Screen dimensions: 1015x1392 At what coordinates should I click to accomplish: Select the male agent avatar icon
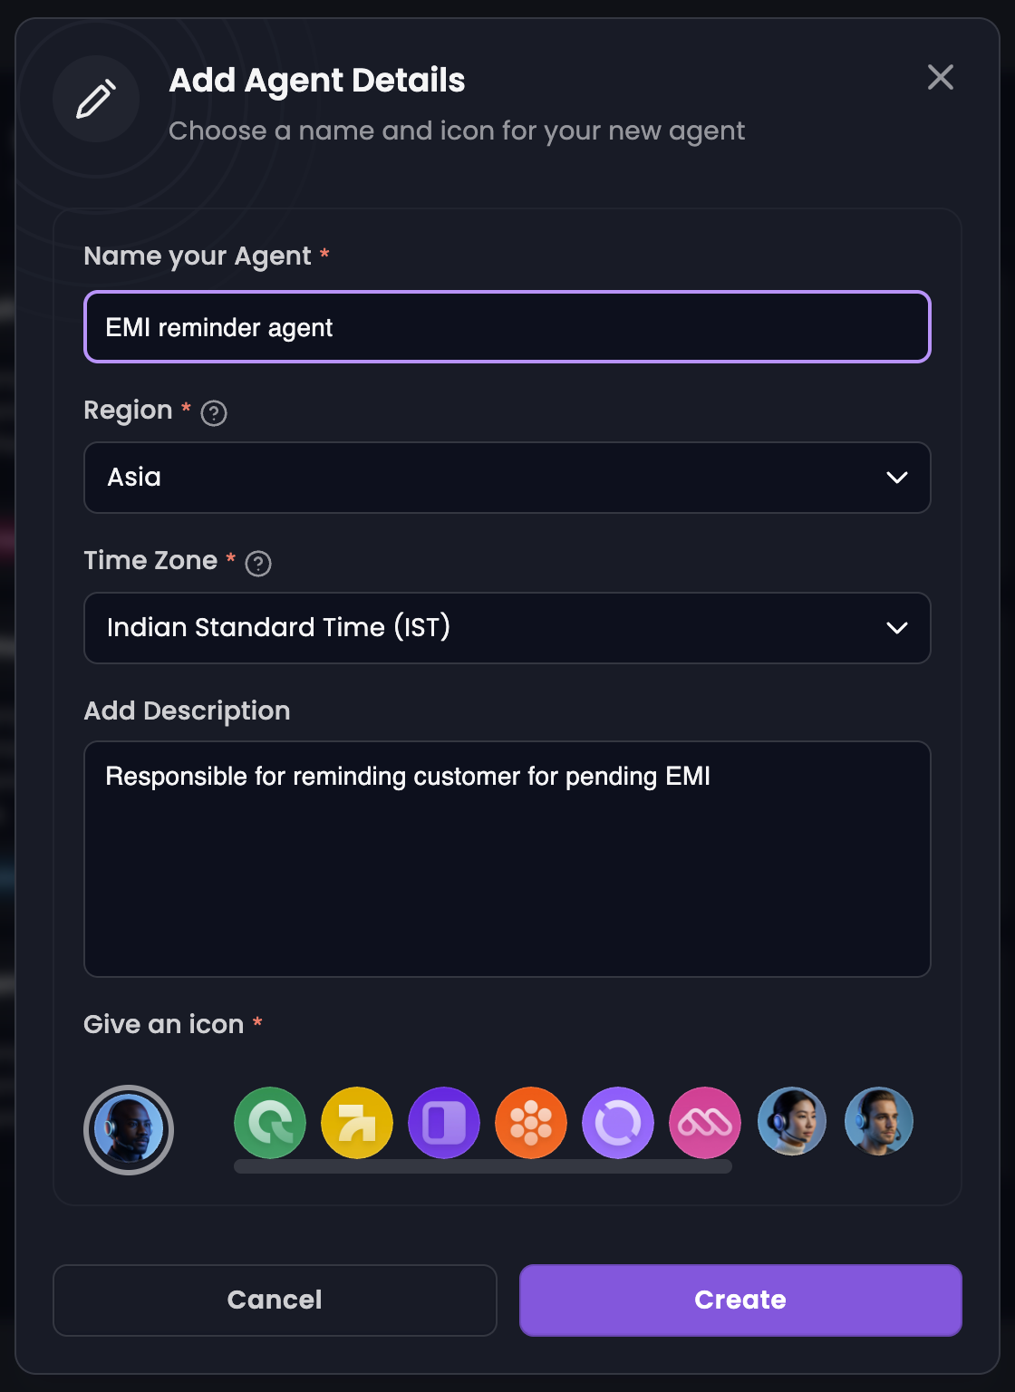[878, 1122]
